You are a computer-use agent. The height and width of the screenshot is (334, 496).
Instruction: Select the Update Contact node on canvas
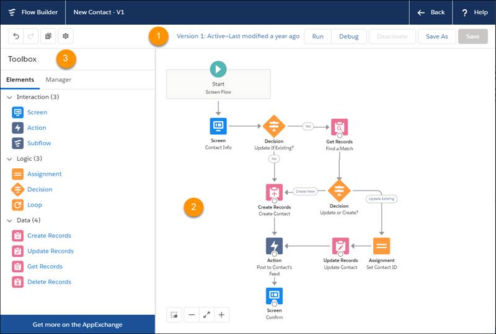pos(340,246)
